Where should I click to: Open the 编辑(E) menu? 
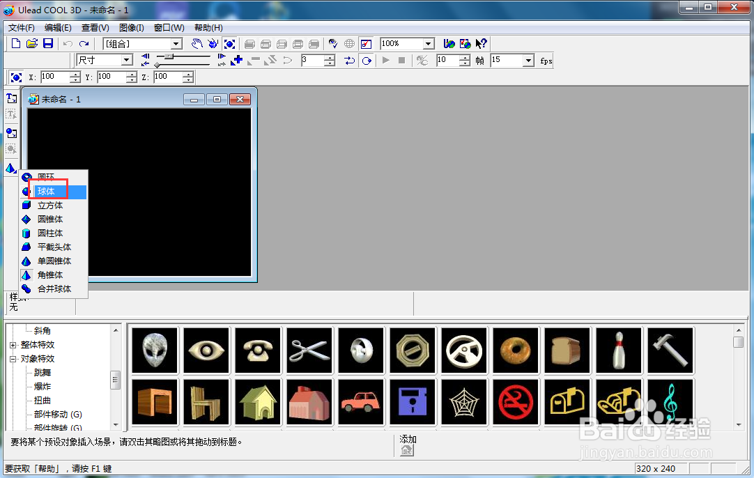pos(58,28)
